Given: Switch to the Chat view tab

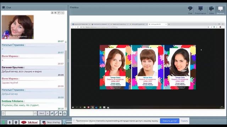Looking at the screenshot, I should (x=190, y=10).
